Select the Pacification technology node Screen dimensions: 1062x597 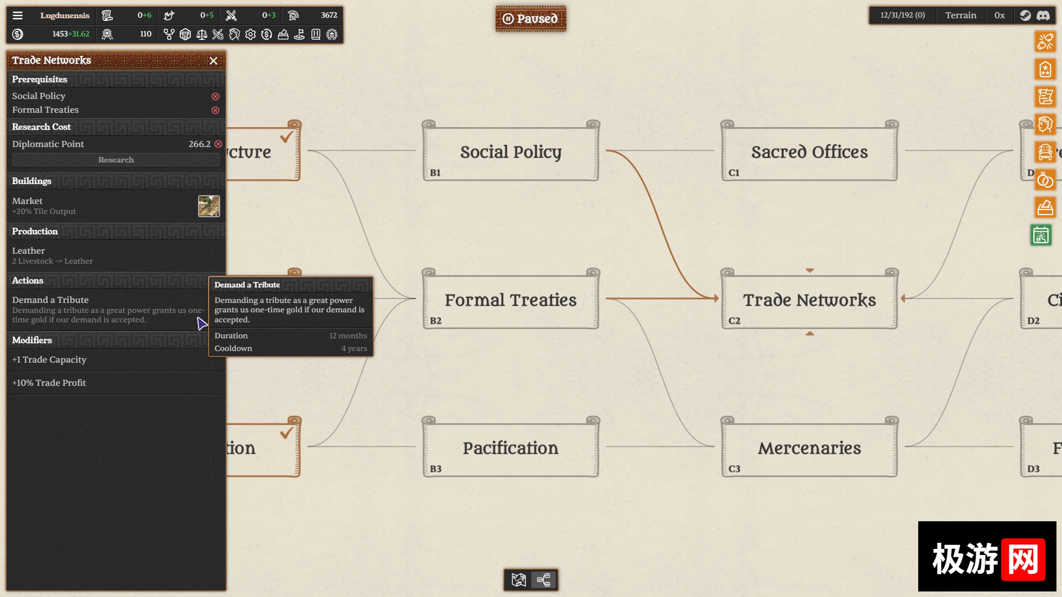[x=511, y=447]
